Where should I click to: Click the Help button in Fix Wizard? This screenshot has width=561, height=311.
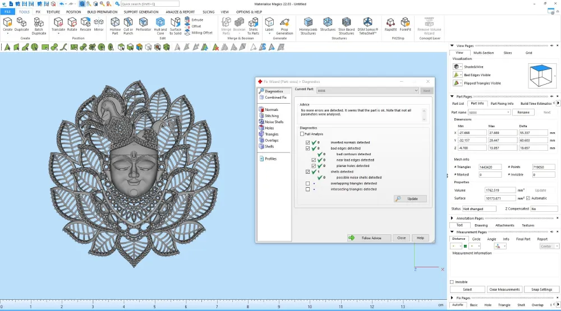[420, 238]
